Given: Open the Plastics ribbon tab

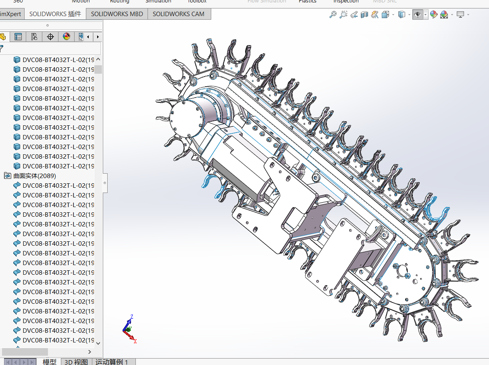Looking at the screenshot, I should [x=308, y=2].
